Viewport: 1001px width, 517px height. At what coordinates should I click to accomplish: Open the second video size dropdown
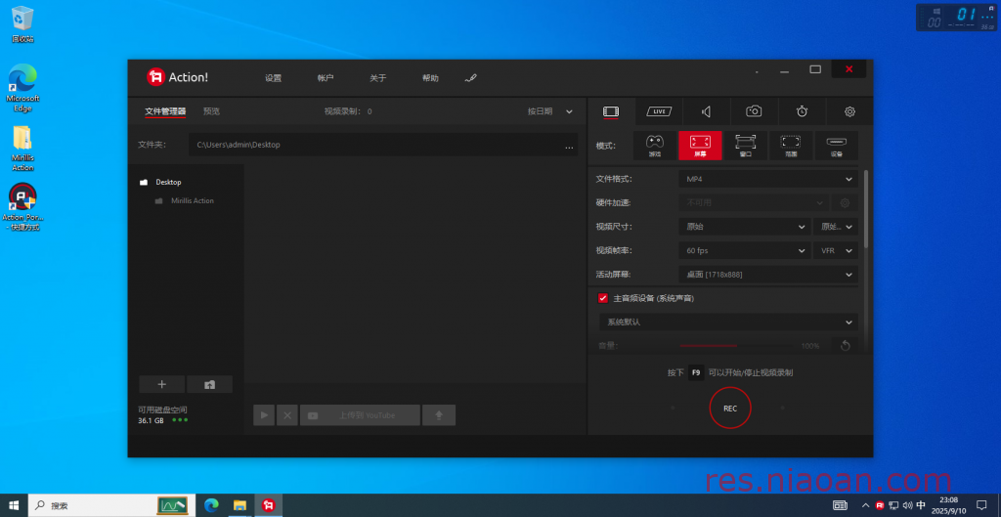(x=836, y=227)
